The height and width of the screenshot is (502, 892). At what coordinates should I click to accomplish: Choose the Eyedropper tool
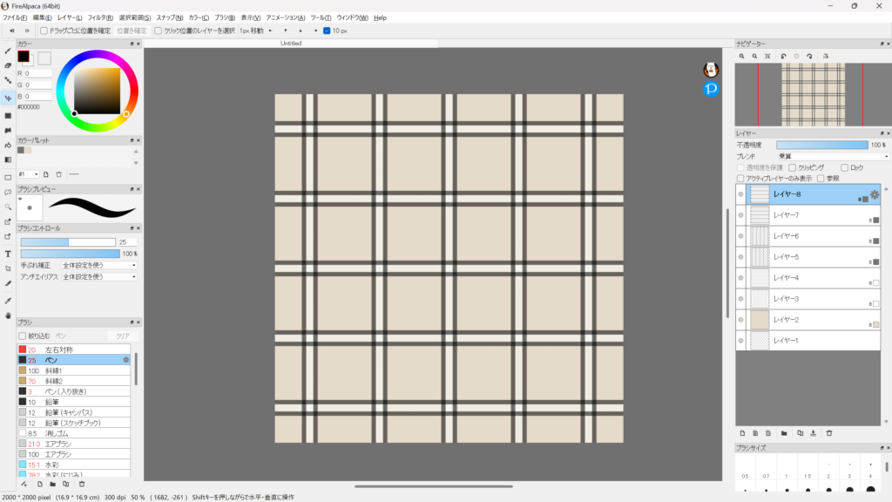[x=8, y=300]
